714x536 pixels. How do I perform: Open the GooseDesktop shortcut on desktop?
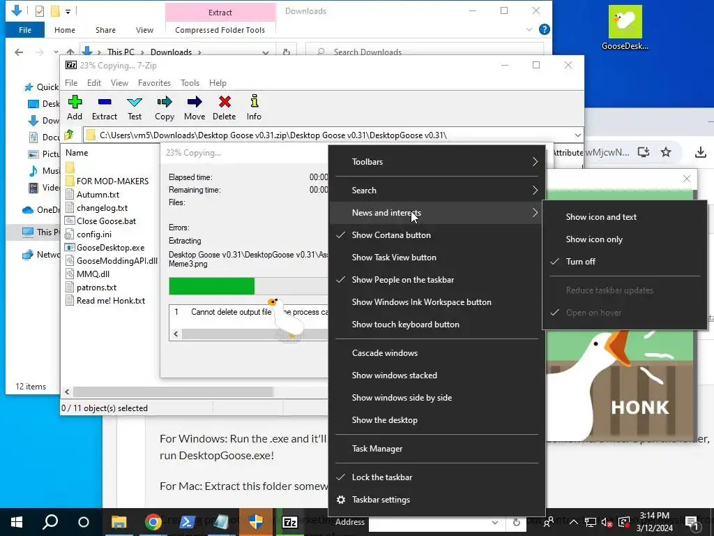click(x=625, y=27)
